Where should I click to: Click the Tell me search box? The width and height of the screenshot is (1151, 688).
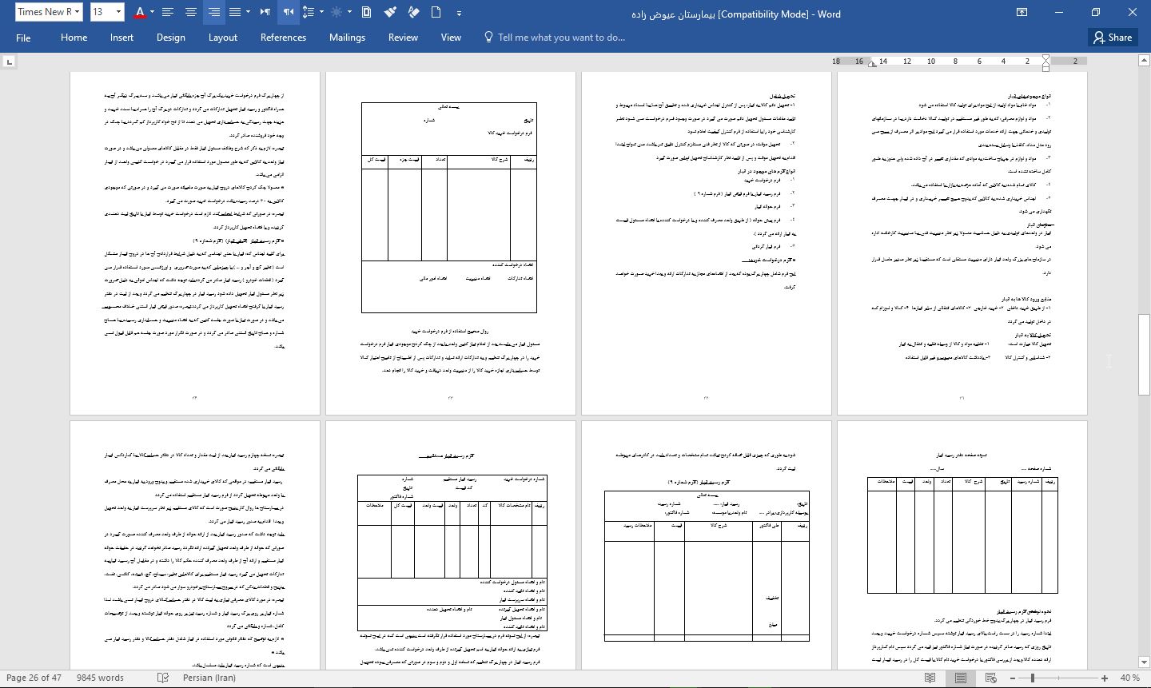pyautogui.click(x=561, y=38)
